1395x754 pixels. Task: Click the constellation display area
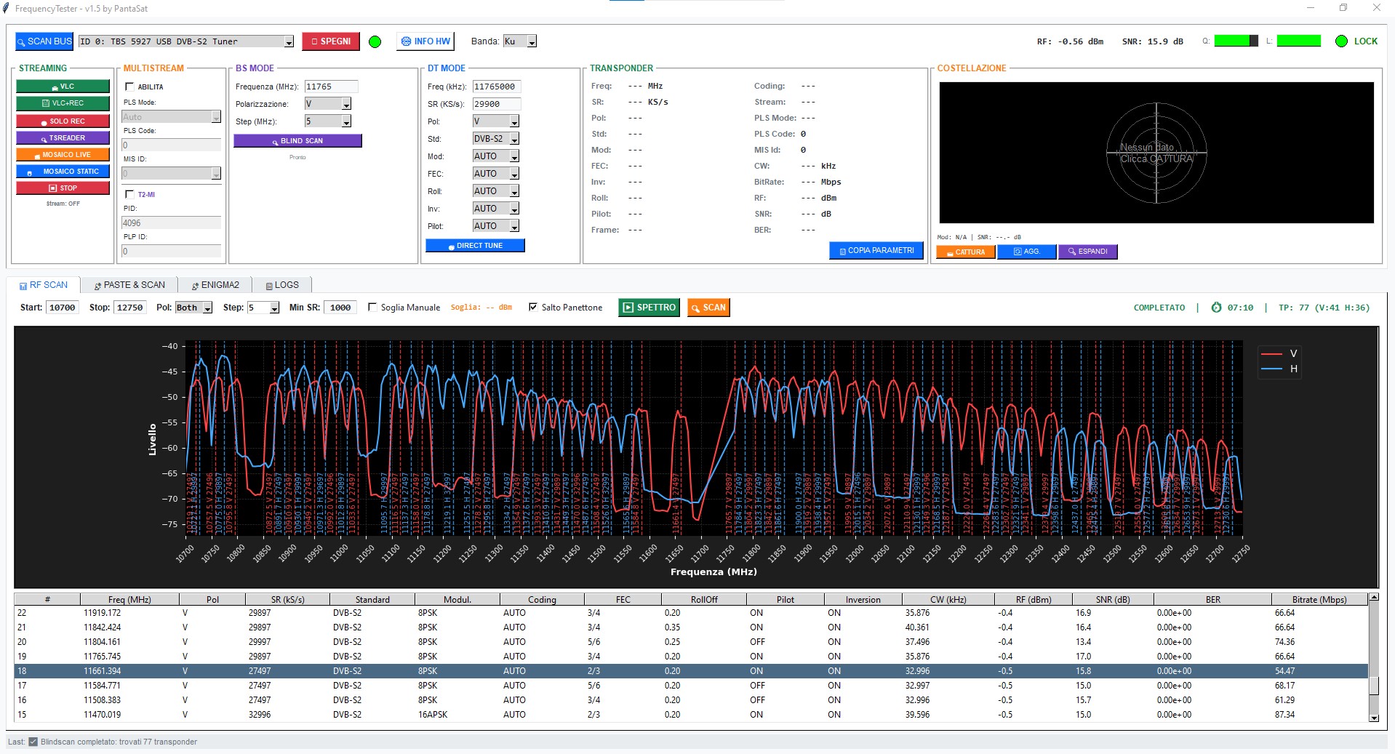click(1156, 153)
